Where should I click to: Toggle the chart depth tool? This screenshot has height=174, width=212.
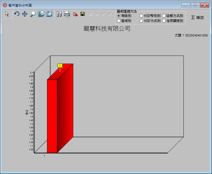click(41, 14)
